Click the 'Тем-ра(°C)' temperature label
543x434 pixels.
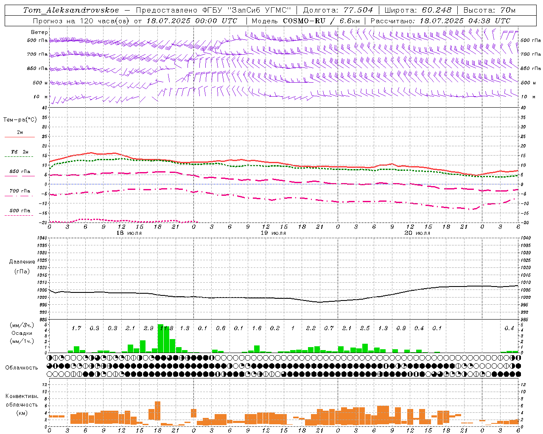[20, 120]
